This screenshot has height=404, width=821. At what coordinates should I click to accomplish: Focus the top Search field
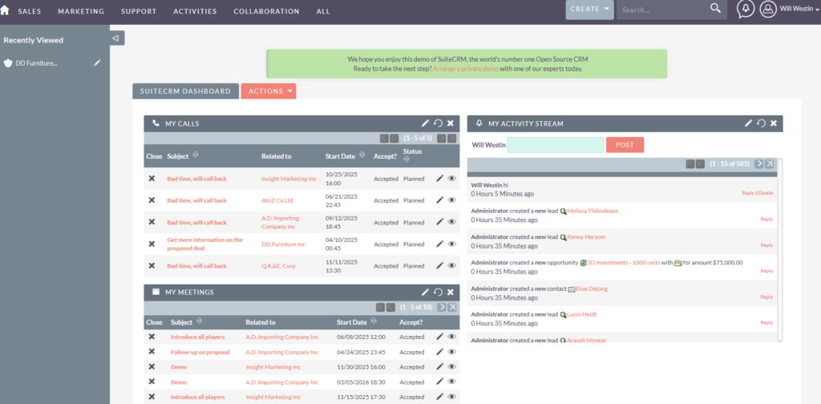(x=662, y=10)
